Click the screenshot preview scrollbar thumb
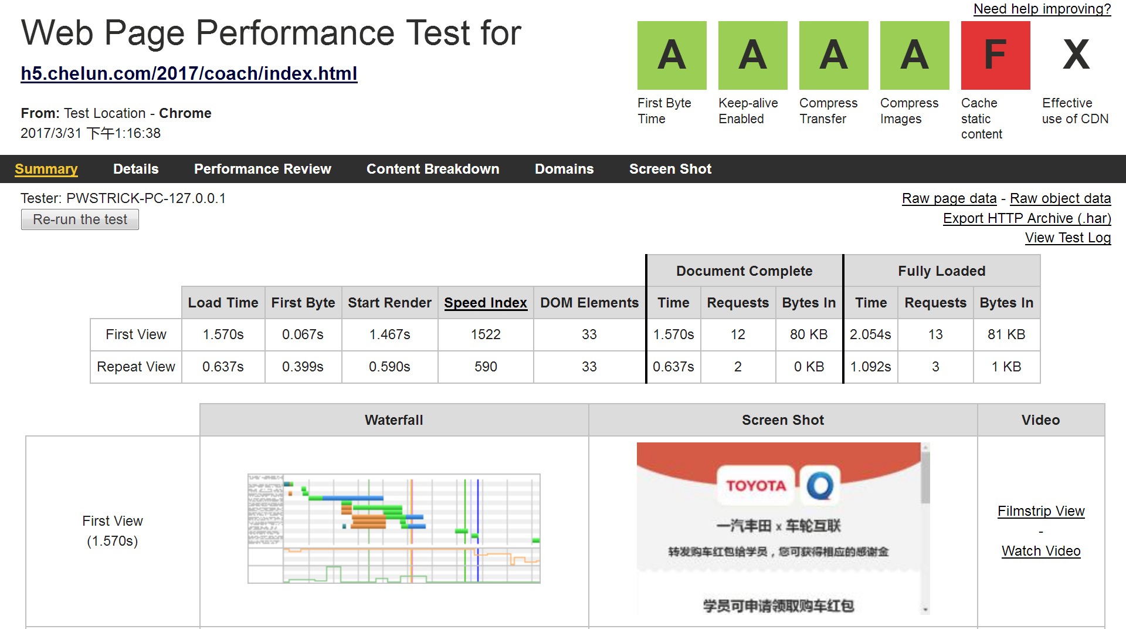Viewport: 1126px width, 629px height. [925, 477]
